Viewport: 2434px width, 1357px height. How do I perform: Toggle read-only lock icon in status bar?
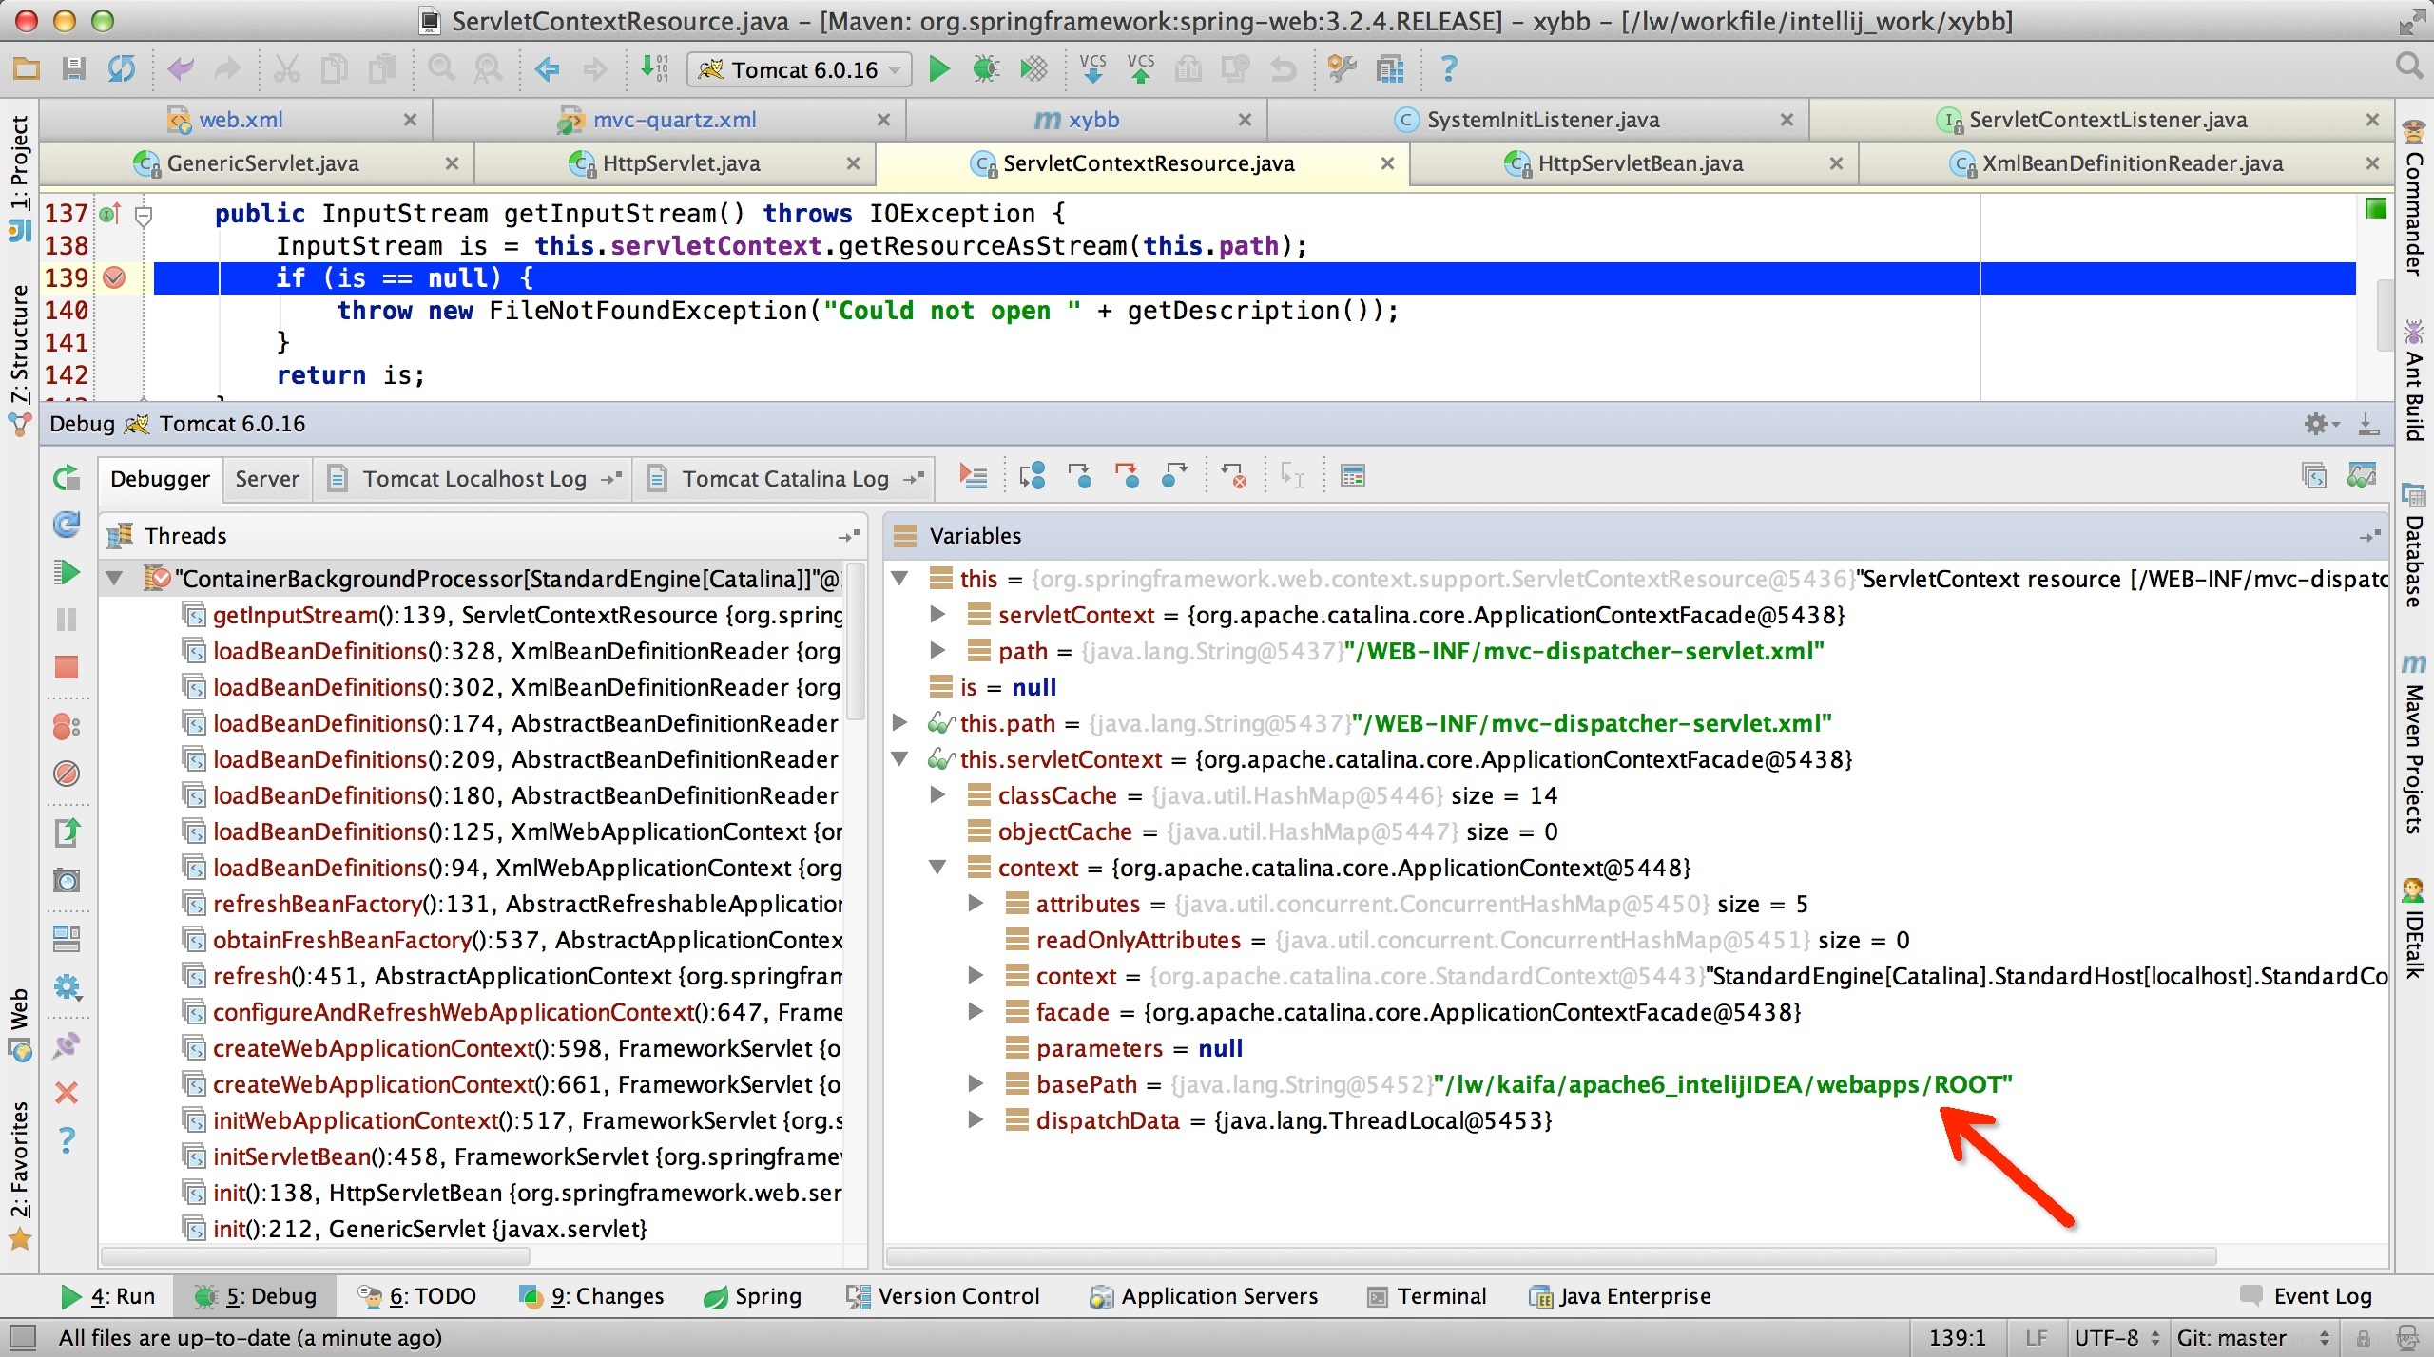(2364, 1338)
